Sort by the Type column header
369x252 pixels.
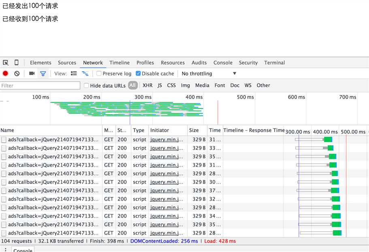(x=140, y=130)
